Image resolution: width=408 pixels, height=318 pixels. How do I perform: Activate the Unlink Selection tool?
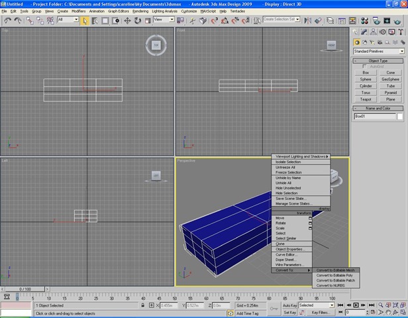40,21
